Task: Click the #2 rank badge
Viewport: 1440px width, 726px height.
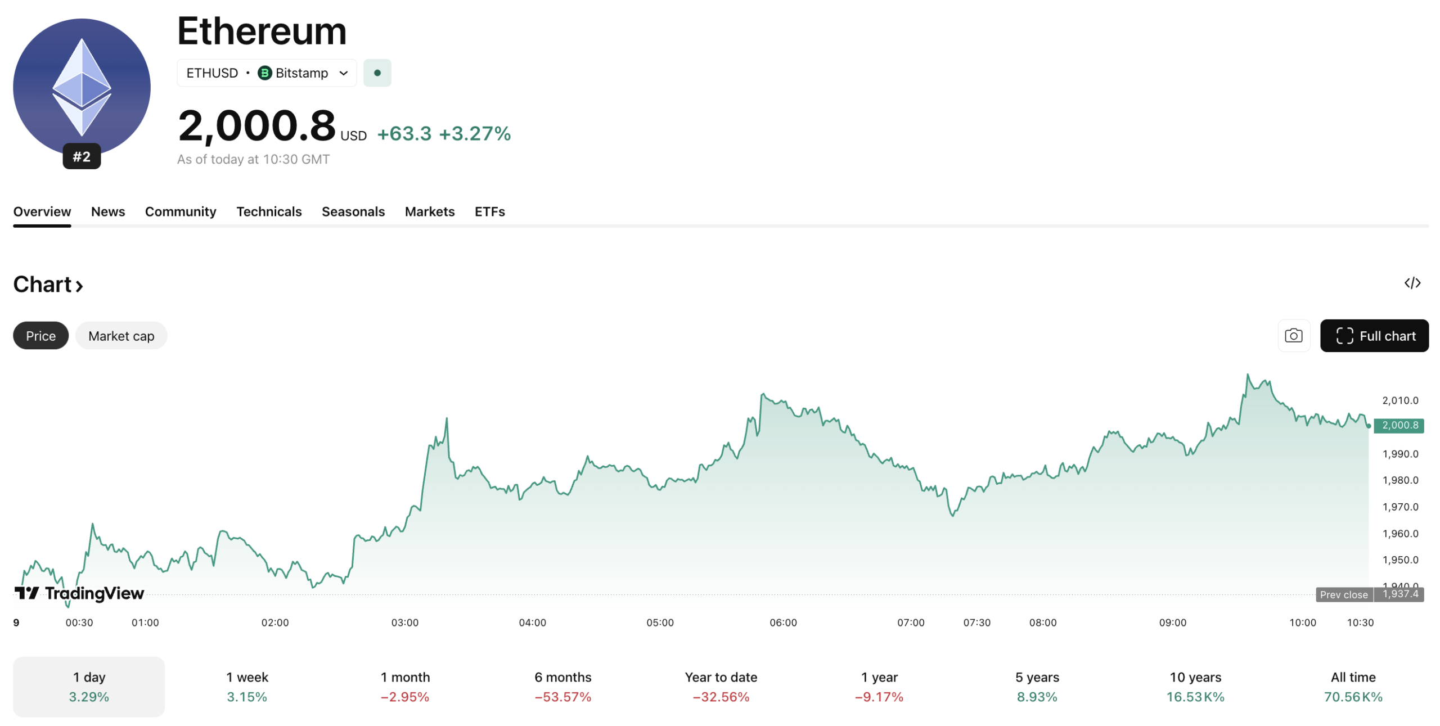Action: pos(82,156)
